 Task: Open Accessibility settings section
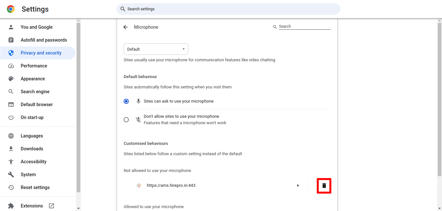coord(38,162)
